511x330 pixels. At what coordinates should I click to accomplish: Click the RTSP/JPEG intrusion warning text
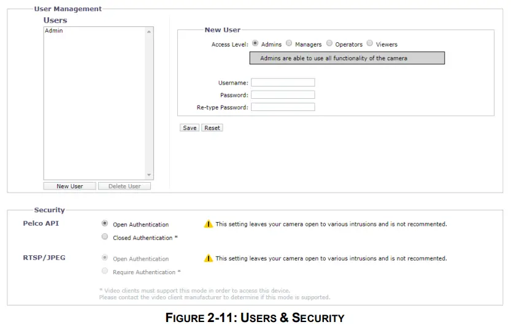tap(331, 258)
